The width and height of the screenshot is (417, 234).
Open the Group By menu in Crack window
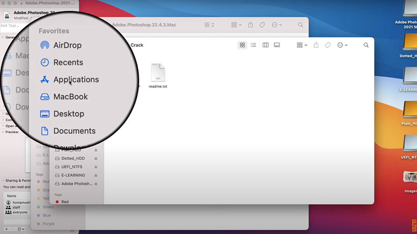302,45
